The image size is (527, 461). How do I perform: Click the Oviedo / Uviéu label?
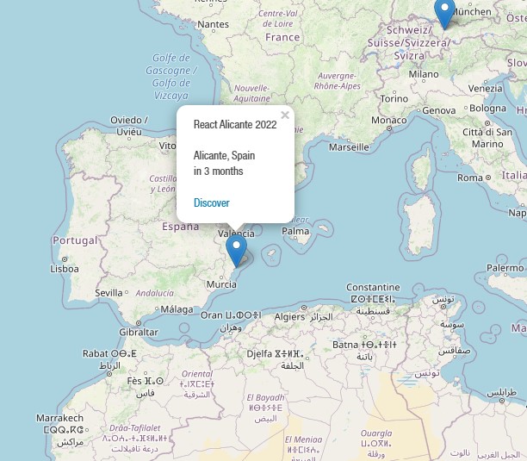129,126
